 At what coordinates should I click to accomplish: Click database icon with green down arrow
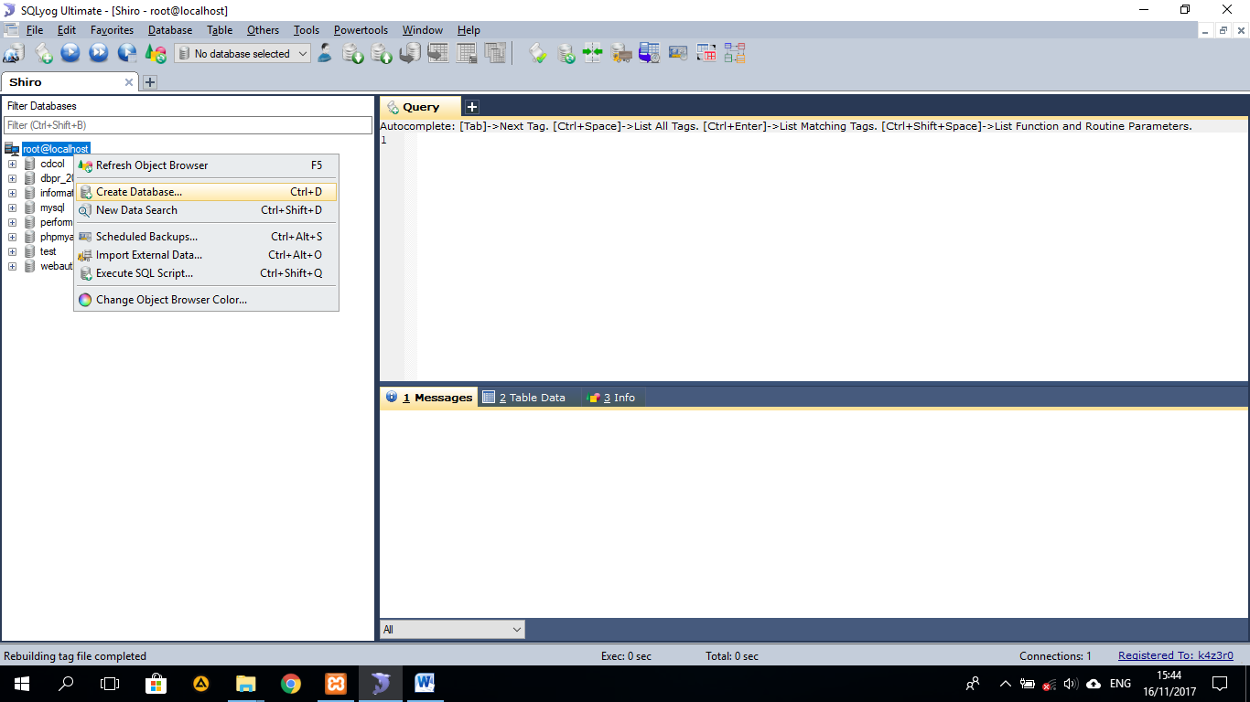(353, 53)
